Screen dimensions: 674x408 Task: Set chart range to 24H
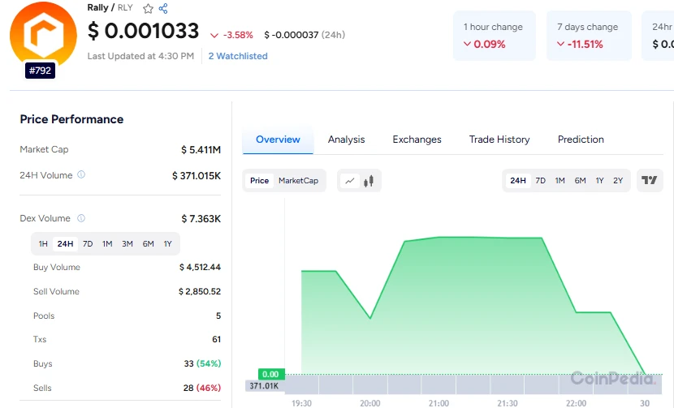(x=518, y=181)
